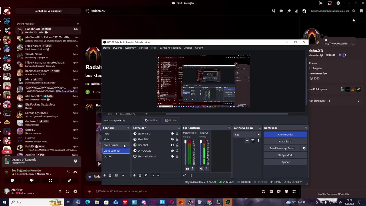
Task: Open the Kes transition dropdown
Action: point(247,134)
